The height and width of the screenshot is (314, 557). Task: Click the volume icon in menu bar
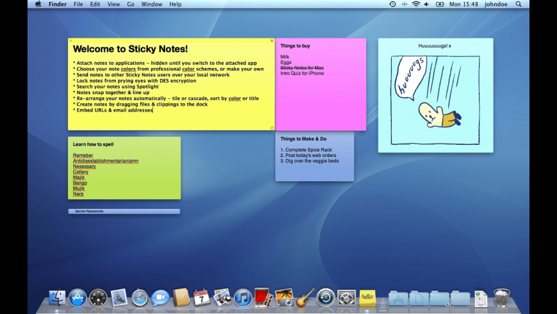[x=428, y=4]
